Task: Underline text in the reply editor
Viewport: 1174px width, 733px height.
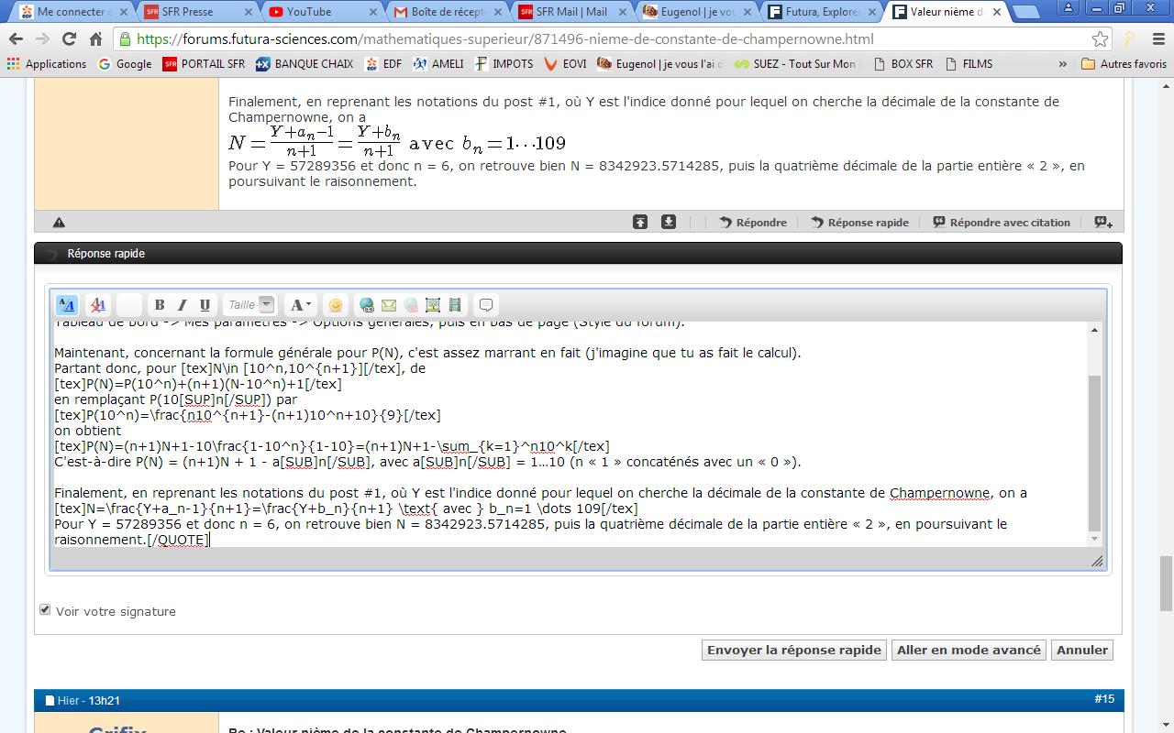Action: (205, 305)
